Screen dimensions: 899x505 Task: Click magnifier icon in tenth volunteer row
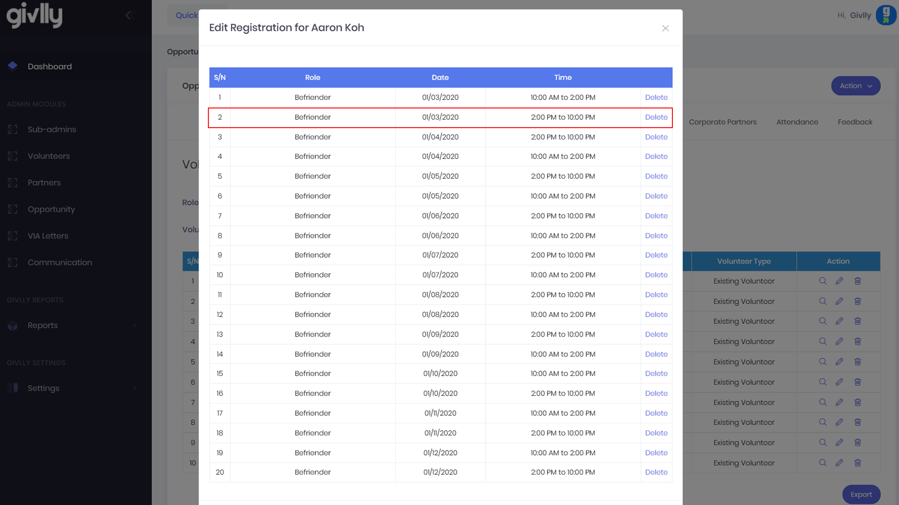tap(823, 463)
